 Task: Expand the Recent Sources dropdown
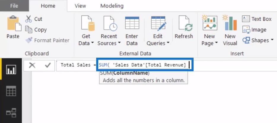click(119, 43)
